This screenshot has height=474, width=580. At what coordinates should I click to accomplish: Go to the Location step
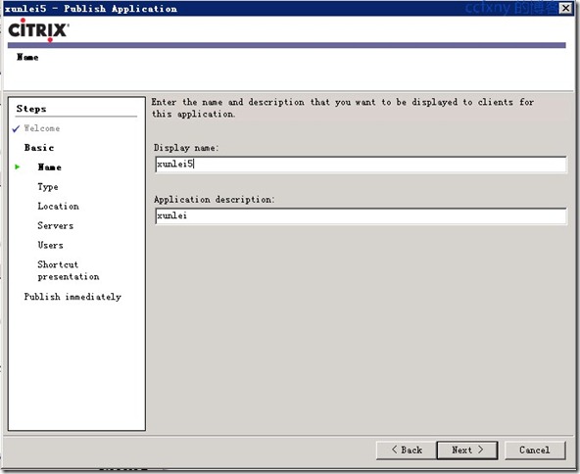pos(58,206)
